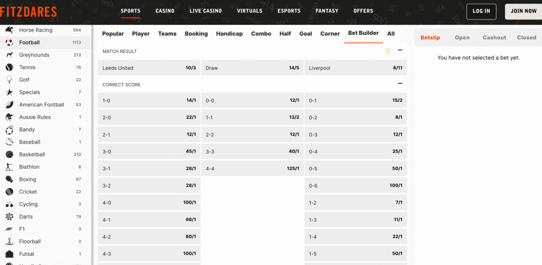Click the Log In button
This screenshot has height=265, width=542.
pos(481,11)
